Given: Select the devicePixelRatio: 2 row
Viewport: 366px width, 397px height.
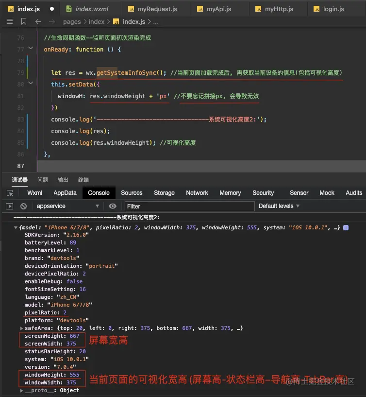Looking at the screenshot, I should [55, 274].
